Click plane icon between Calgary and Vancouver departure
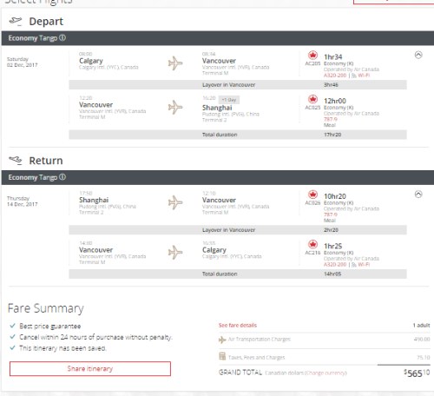 [x=175, y=63]
